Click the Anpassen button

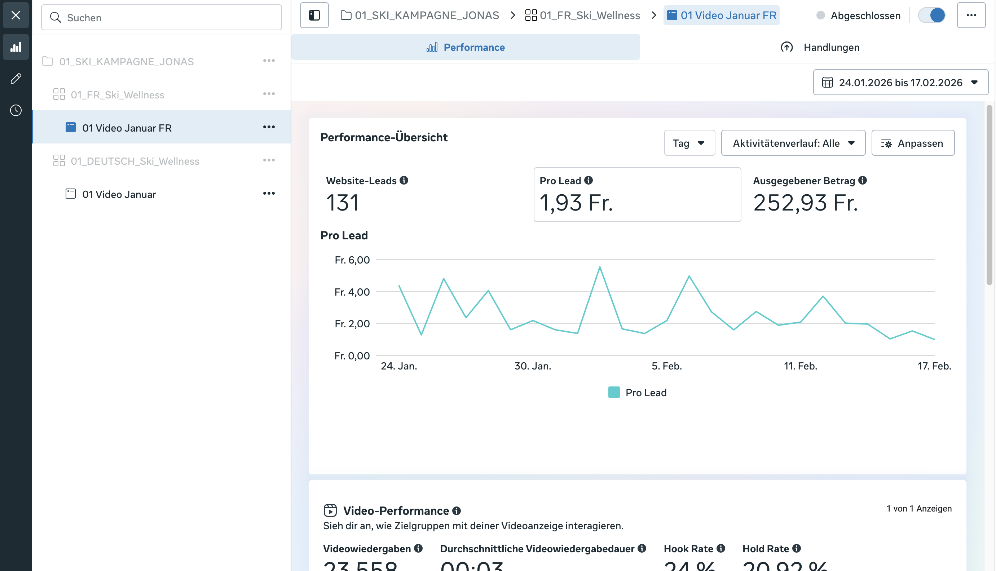(913, 143)
